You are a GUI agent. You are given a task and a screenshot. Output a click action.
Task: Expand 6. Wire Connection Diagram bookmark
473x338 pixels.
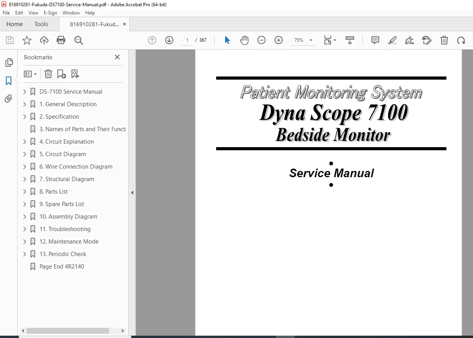pos(25,167)
